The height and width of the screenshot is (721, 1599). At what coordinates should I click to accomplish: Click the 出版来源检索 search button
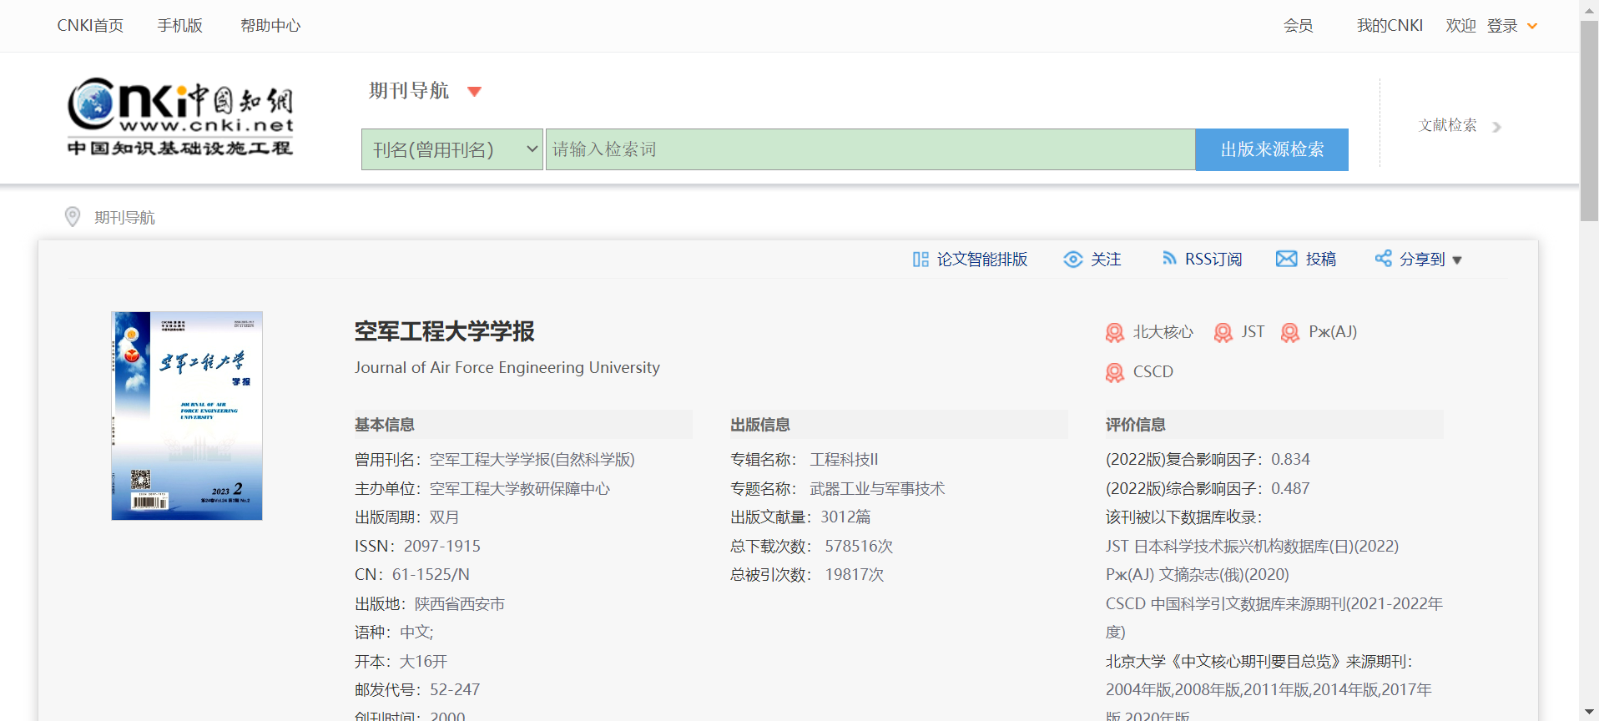pyautogui.click(x=1271, y=149)
